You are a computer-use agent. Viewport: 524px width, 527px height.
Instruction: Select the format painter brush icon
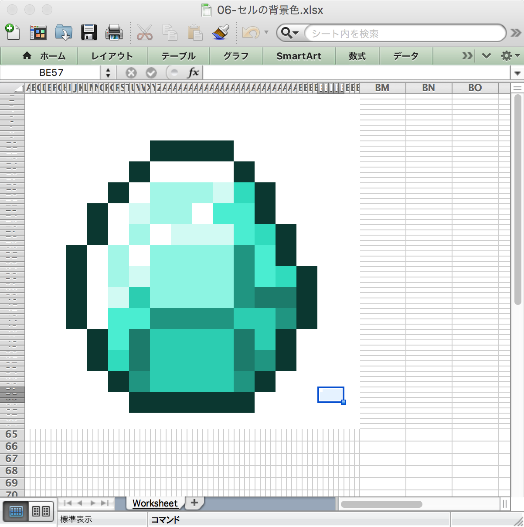coord(221,33)
